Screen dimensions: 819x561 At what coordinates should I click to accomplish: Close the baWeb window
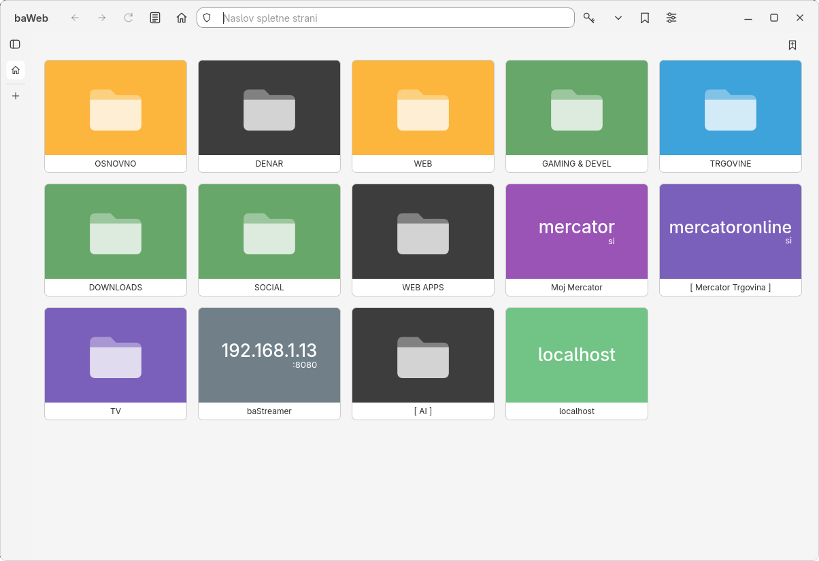click(800, 18)
